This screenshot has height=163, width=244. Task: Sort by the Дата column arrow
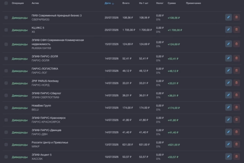pos(113,3)
